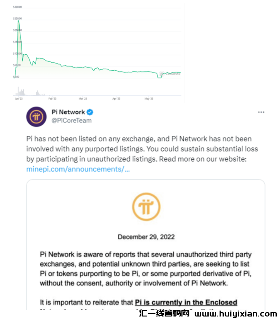The width and height of the screenshot is (278, 319).
Task: Open the minepi.com/announcements link
Action: tap(78, 169)
